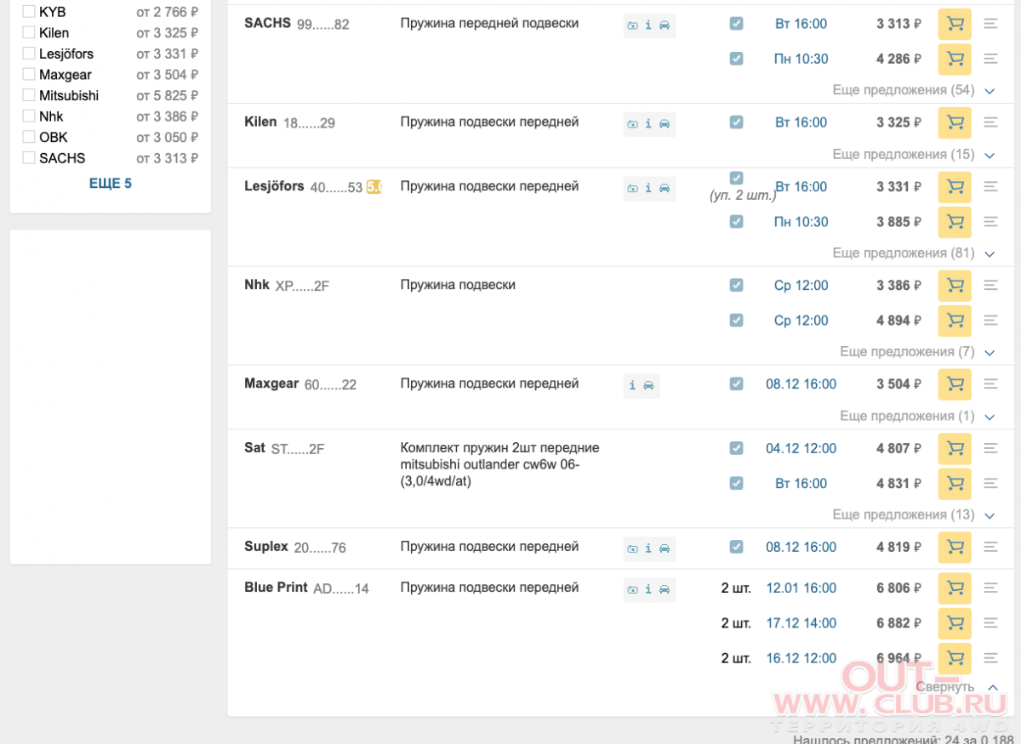Open delivery time 08.12 16:00 for Maxgear
The height and width of the screenshot is (744, 1021).
pyautogui.click(x=801, y=384)
